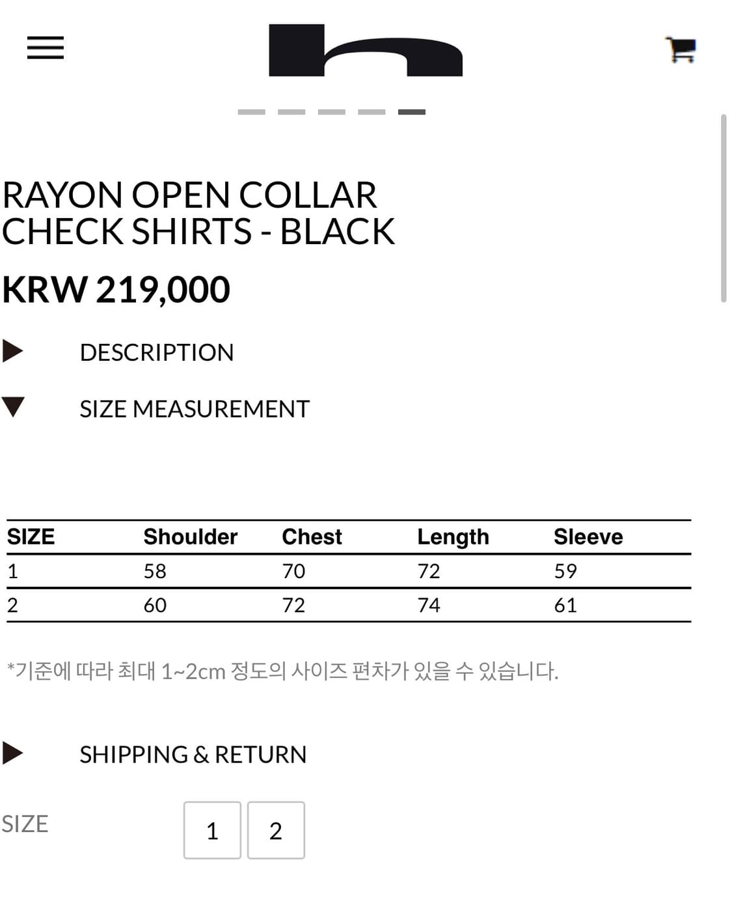Open the hamburger menu
This screenshot has height=922, width=732.
(x=46, y=48)
